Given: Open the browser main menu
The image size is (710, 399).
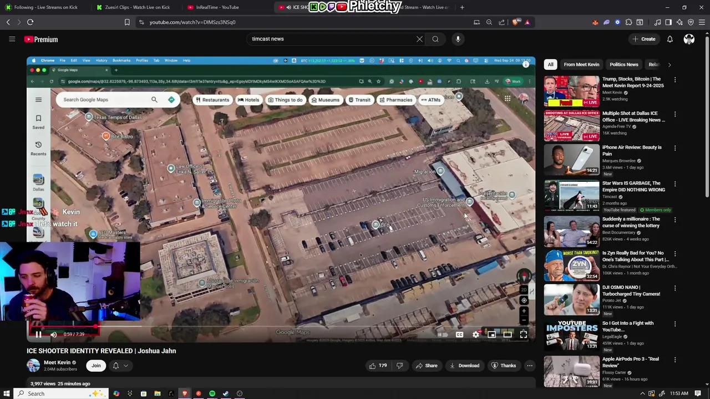Looking at the screenshot, I should (x=702, y=22).
